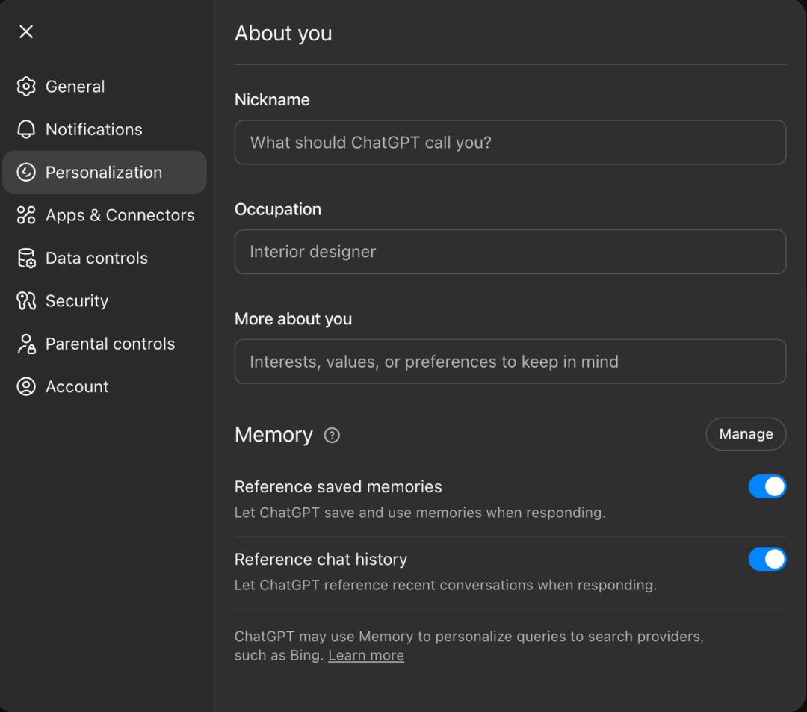Open the Security settings tab
This screenshot has height=712, width=807.
click(x=77, y=301)
